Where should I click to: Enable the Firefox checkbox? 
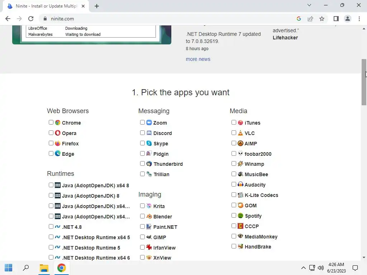pos(51,143)
